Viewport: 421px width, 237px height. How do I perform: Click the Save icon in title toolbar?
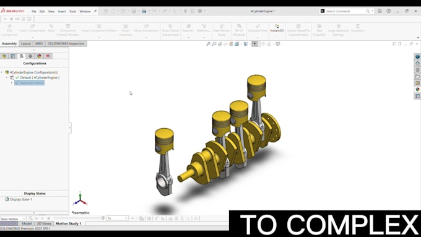pos(134,11)
